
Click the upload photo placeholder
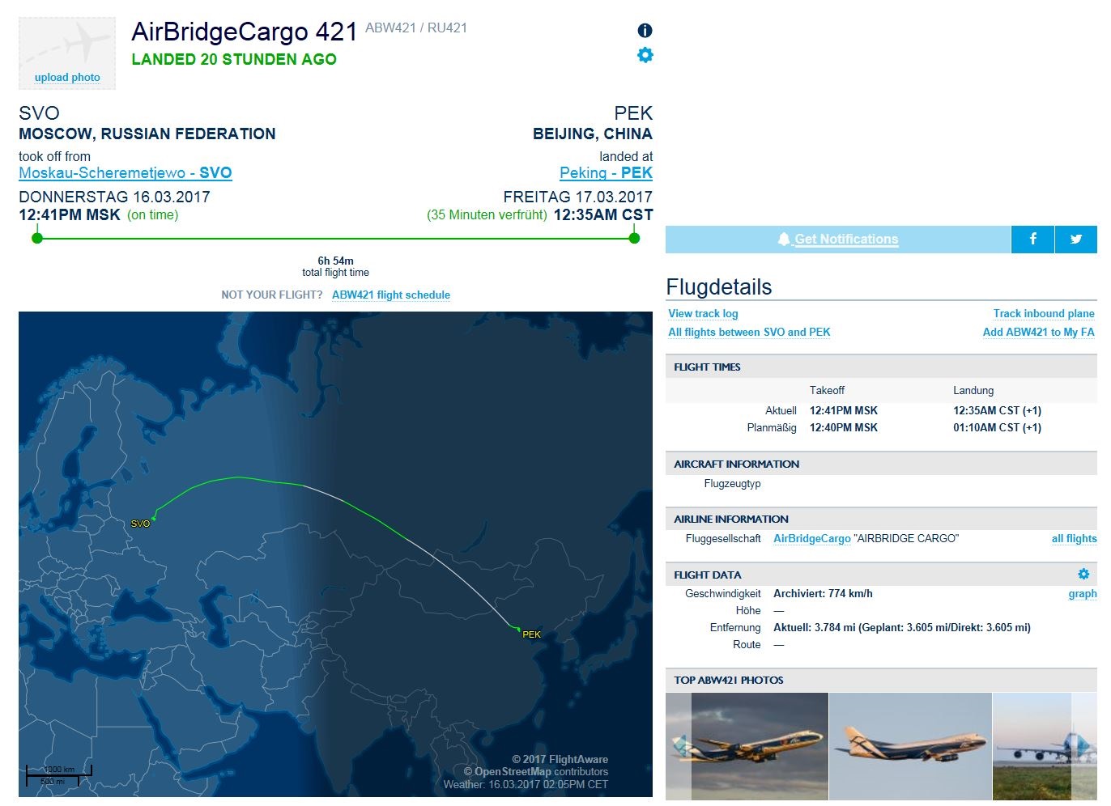pyautogui.click(x=67, y=53)
